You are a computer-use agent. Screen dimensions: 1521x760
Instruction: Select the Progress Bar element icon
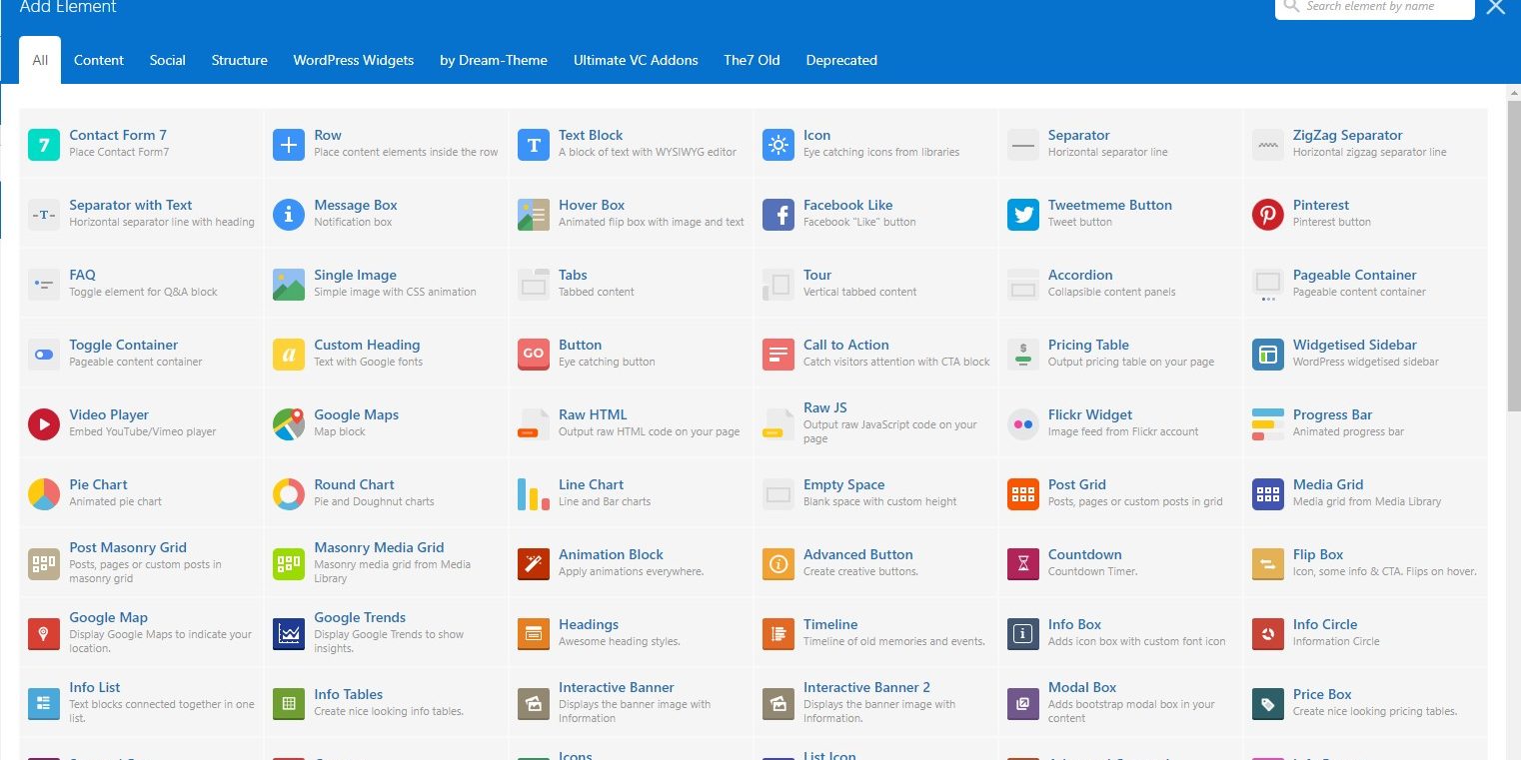click(1267, 422)
